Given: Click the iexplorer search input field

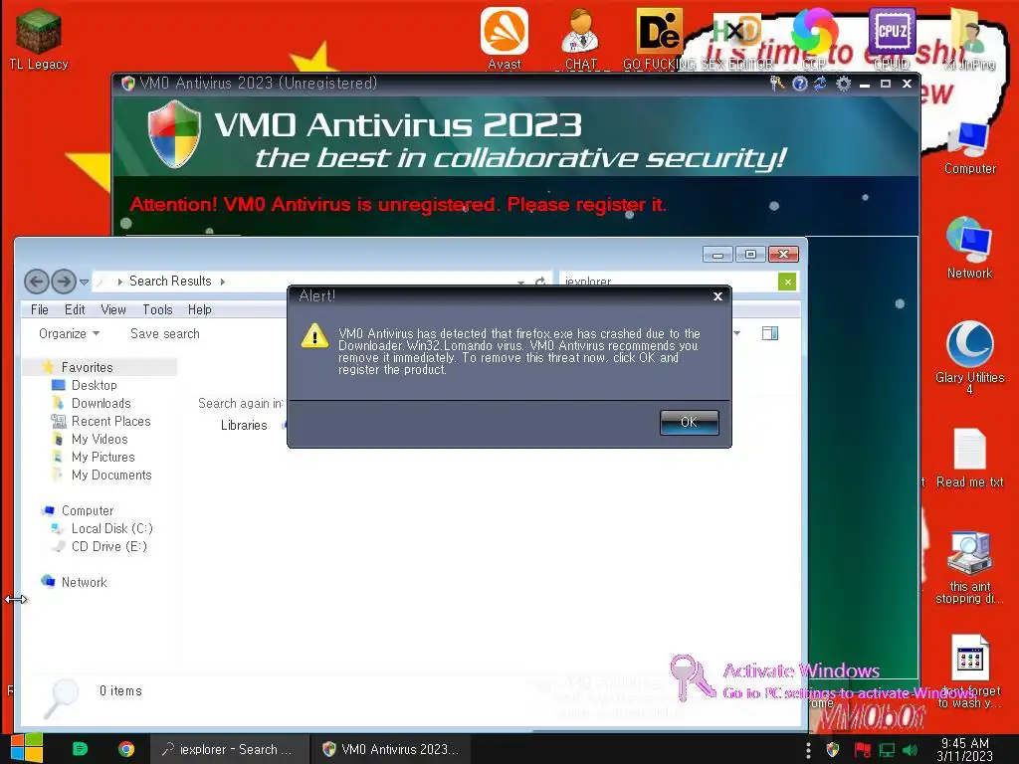Looking at the screenshot, I should click(x=668, y=282).
